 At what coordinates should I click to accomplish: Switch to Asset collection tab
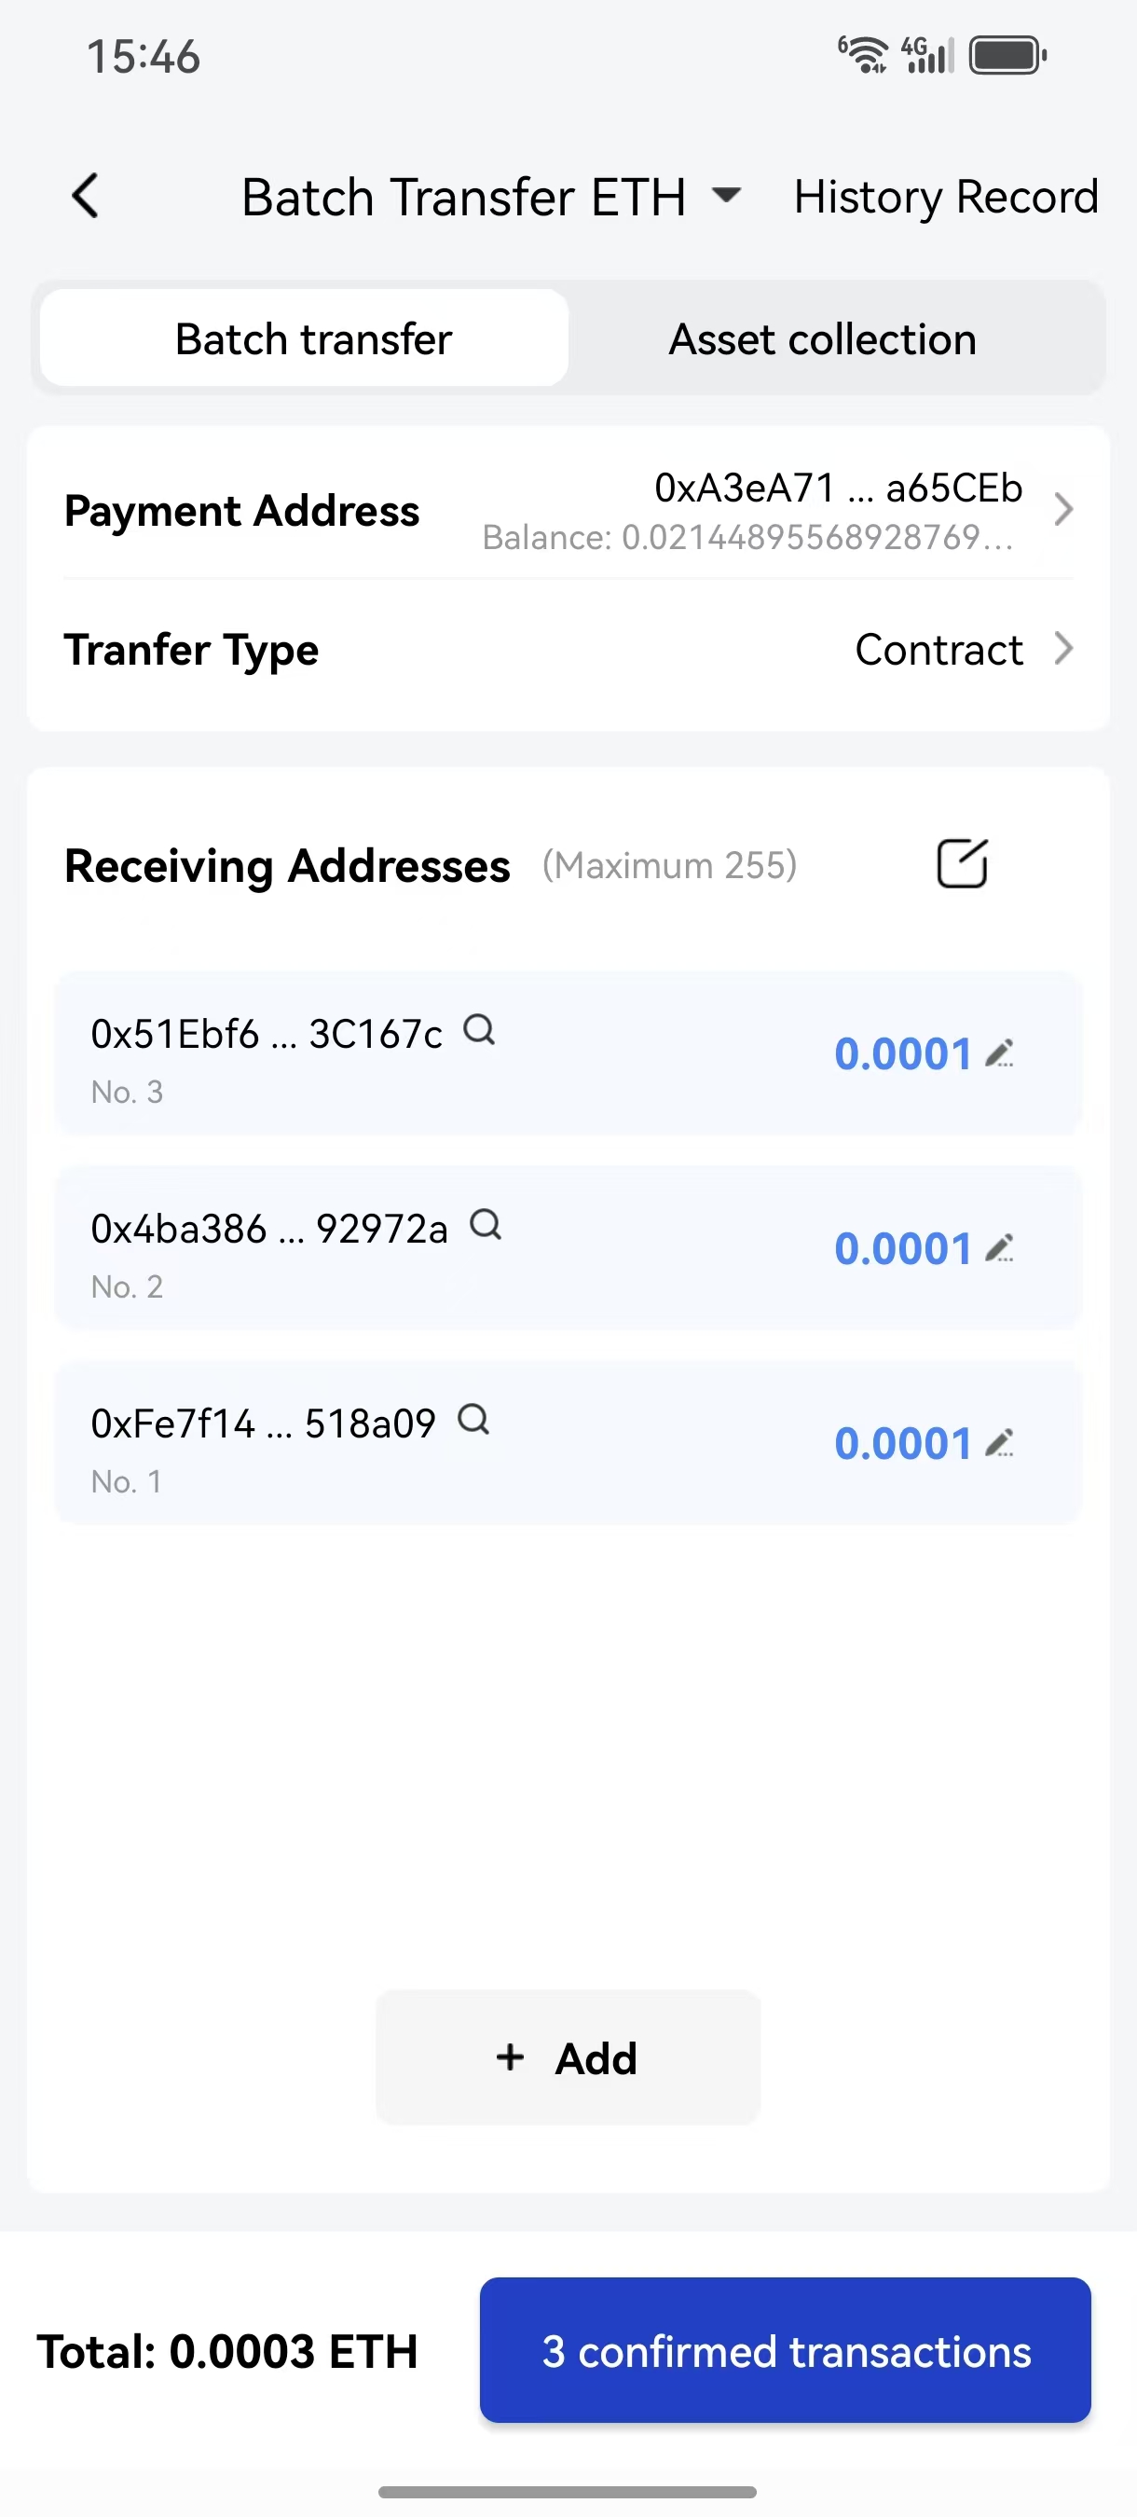coord(823,339)
